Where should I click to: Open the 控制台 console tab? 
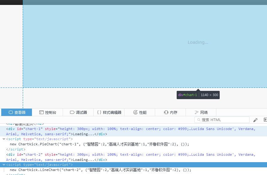pyautogui.click(x=48, y=112)
